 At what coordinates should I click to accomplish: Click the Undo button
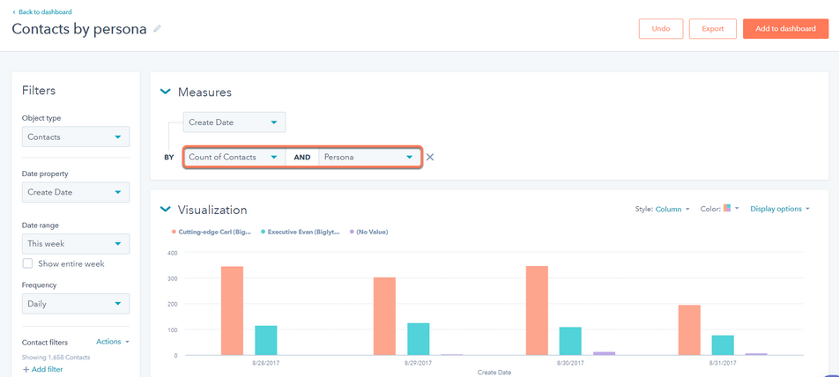point(661,29)
